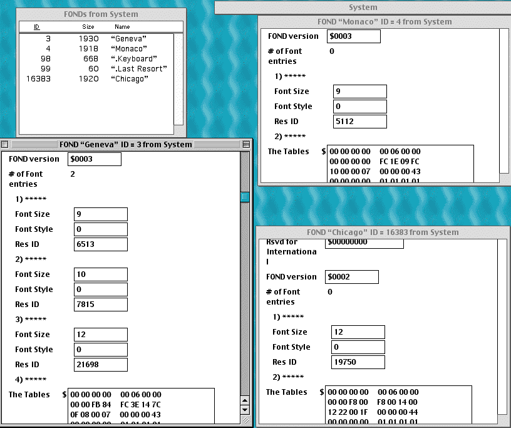Click the FONDs from System window title bar
Image resolution: width=511 pixels, height=428 pixels.
(x=101, y=14)
